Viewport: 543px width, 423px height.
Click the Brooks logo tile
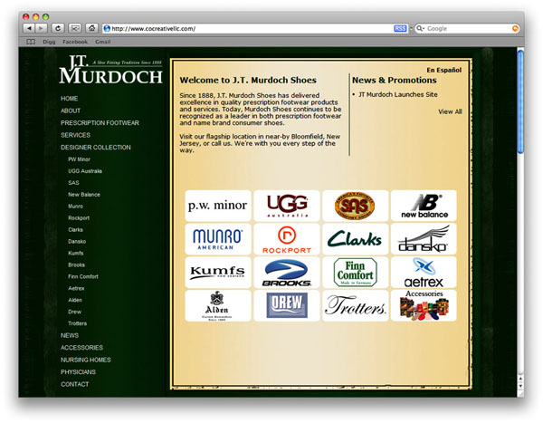point(286,272)
